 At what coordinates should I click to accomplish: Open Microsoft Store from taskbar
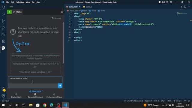coord(38,105)
